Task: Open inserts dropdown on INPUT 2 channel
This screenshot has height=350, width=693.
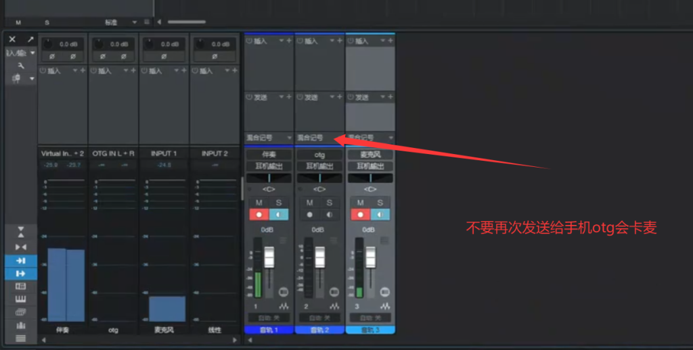Action: pos(227,71)
